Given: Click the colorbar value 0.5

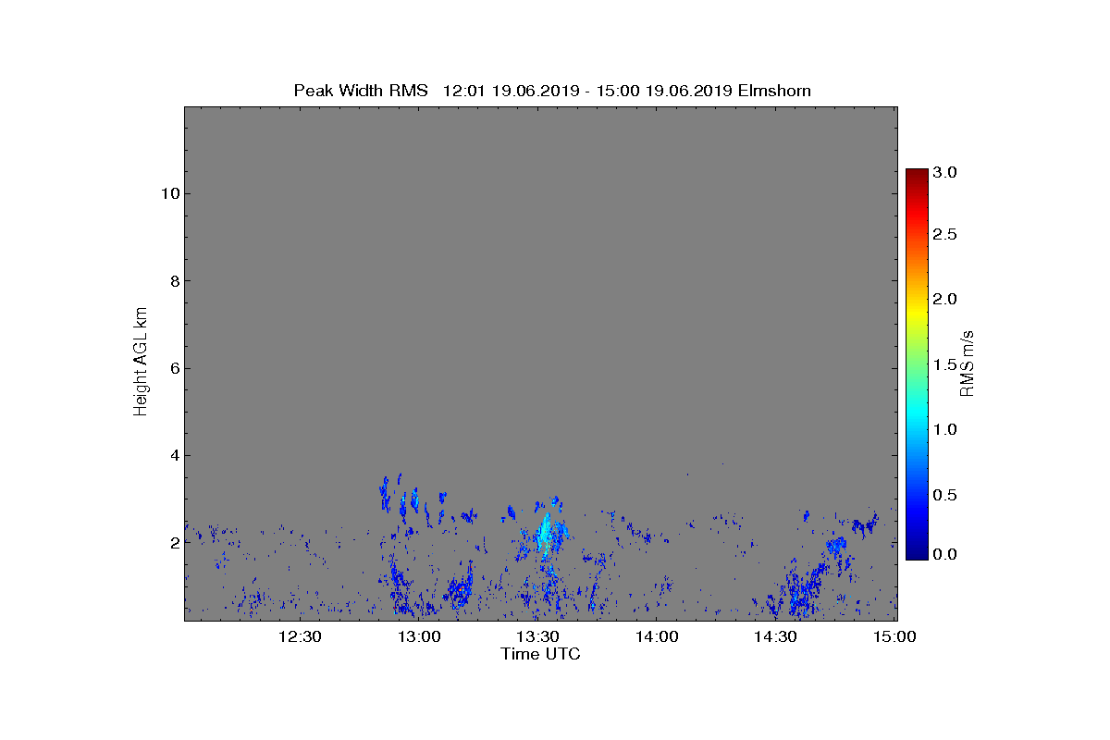Looking at the screenshot, I should click(945, 495).
